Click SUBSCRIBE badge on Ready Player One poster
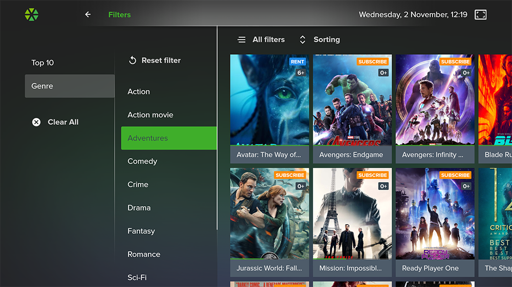Screen dimensions: 512x287 (x=455, y=175)
